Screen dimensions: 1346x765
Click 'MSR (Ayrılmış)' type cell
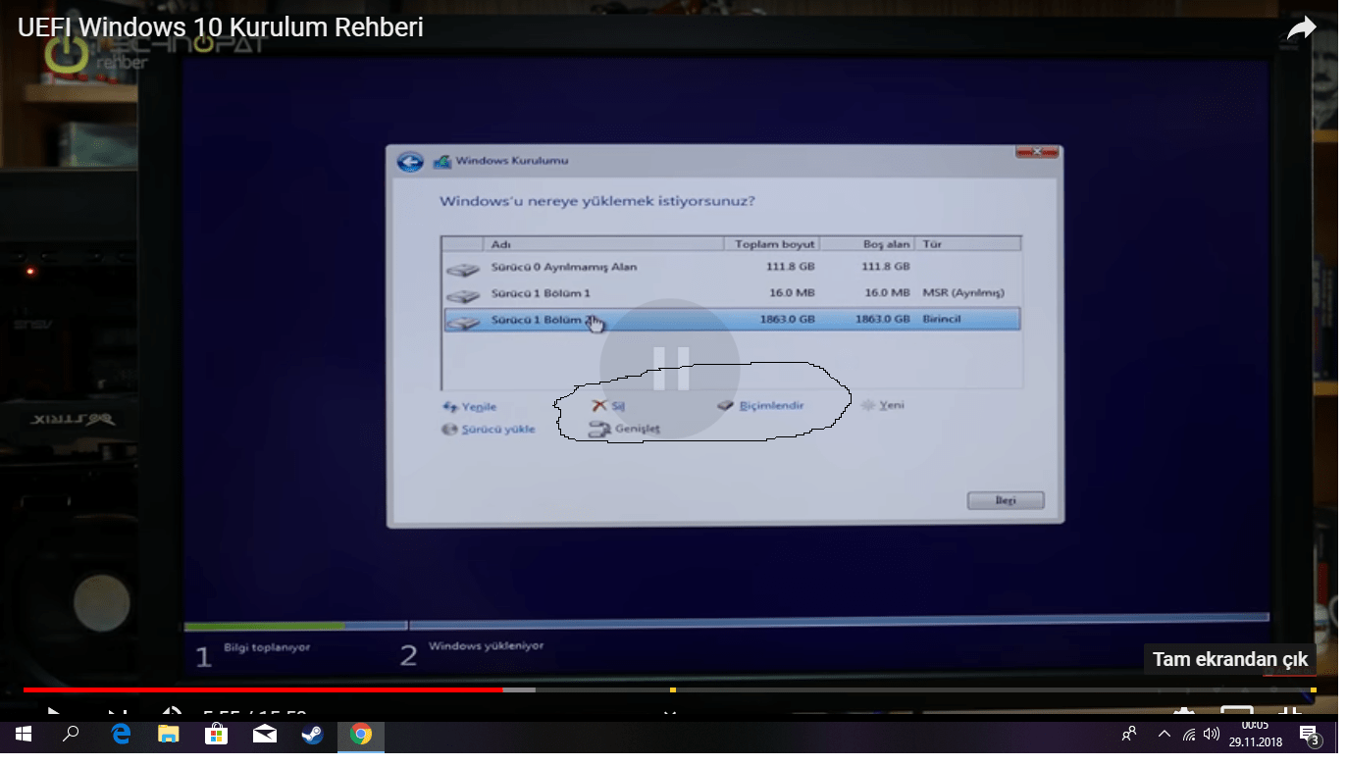click(x=963, y=293)
